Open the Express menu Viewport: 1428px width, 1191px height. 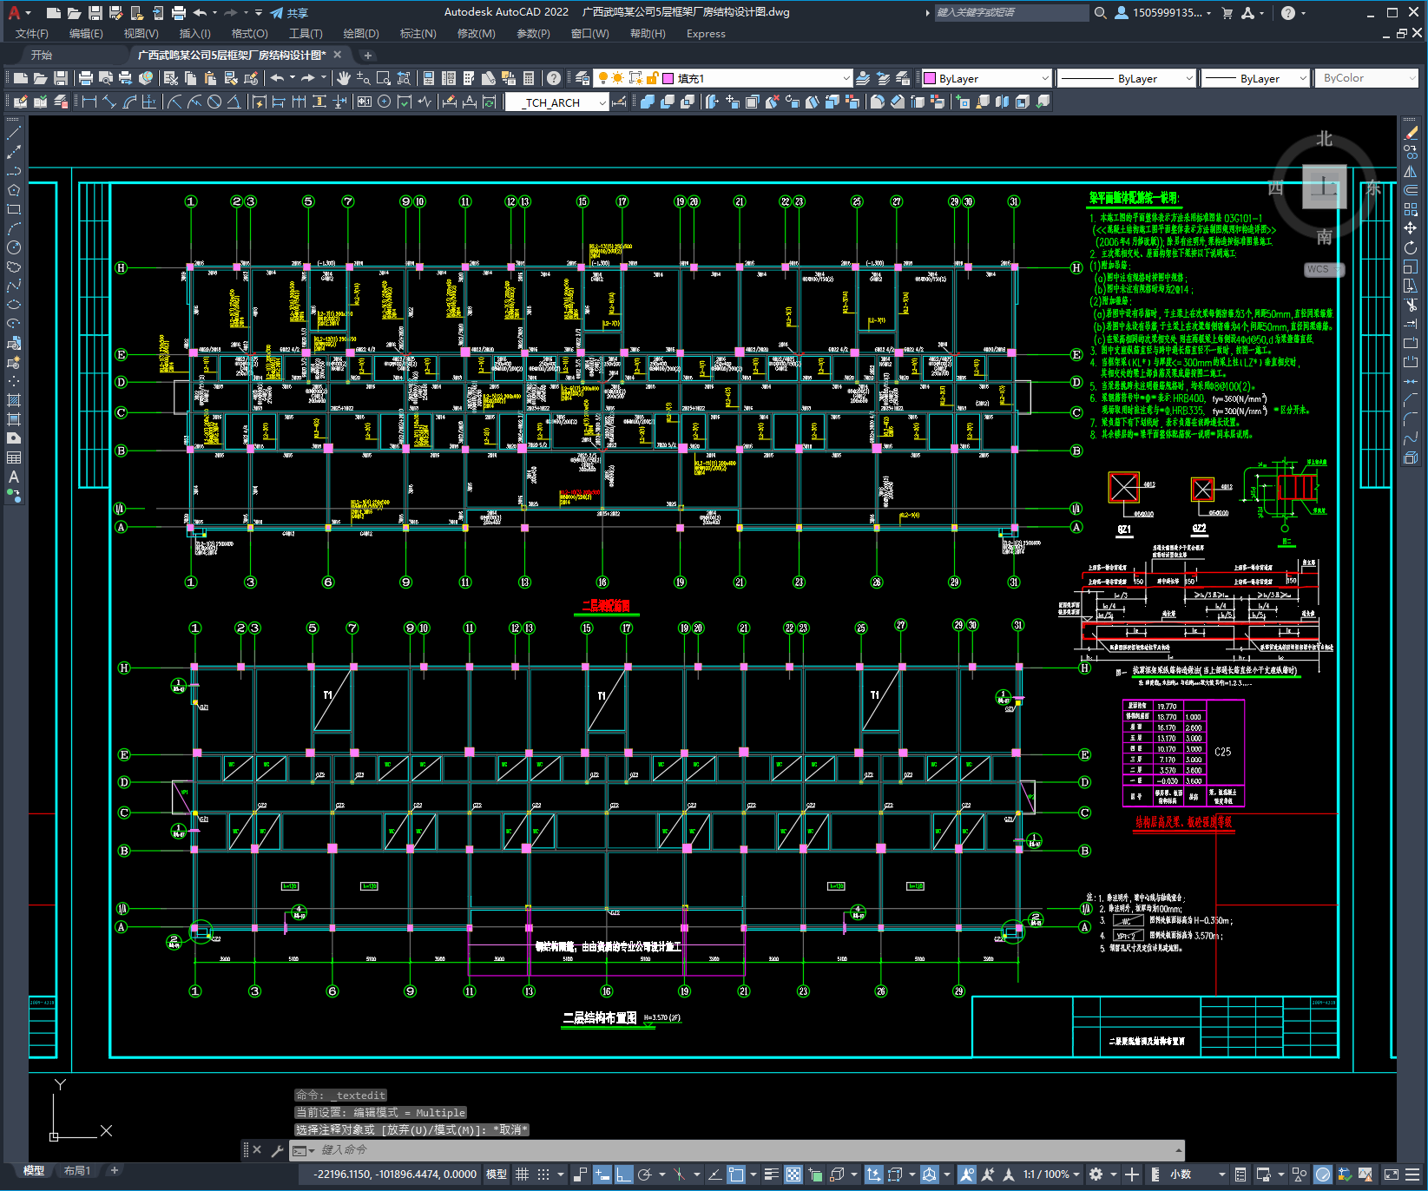click(x=706, y=34)
